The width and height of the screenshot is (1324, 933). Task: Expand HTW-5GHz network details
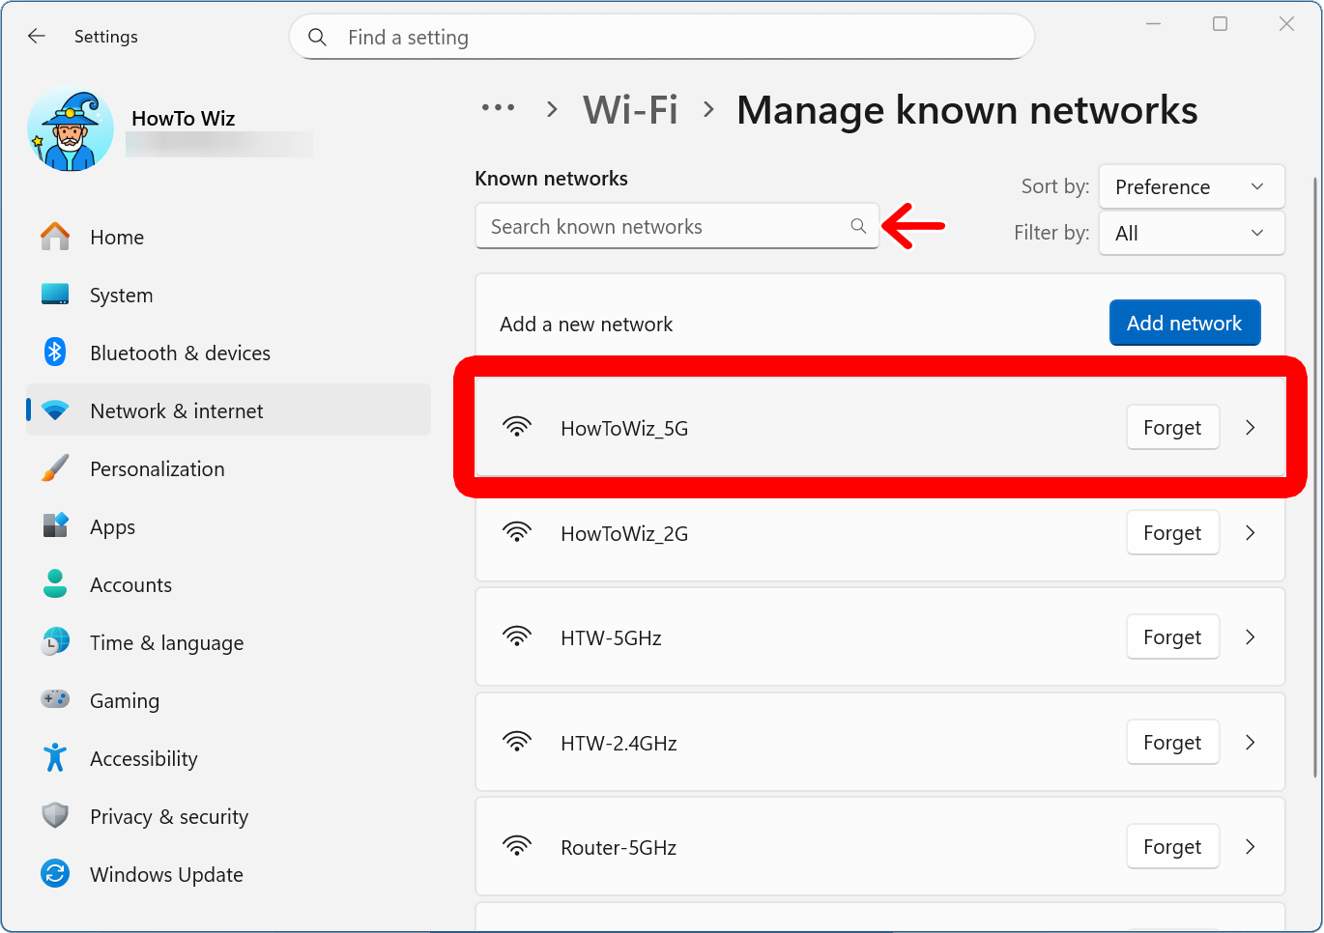coord(1251,636)
